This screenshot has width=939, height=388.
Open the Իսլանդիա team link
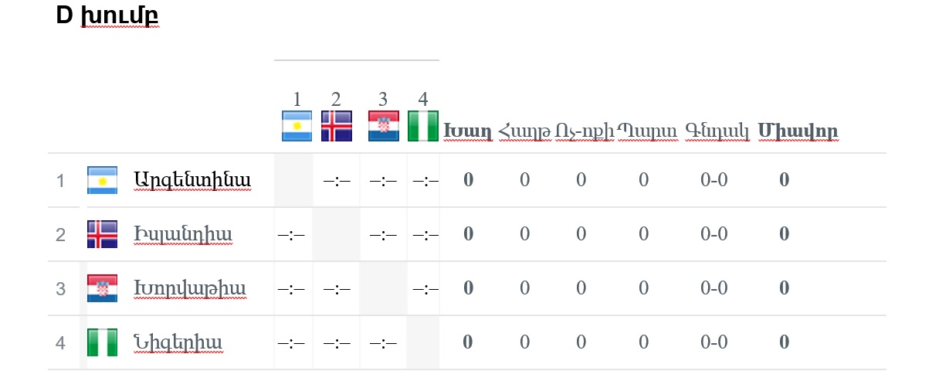point(182,234)
